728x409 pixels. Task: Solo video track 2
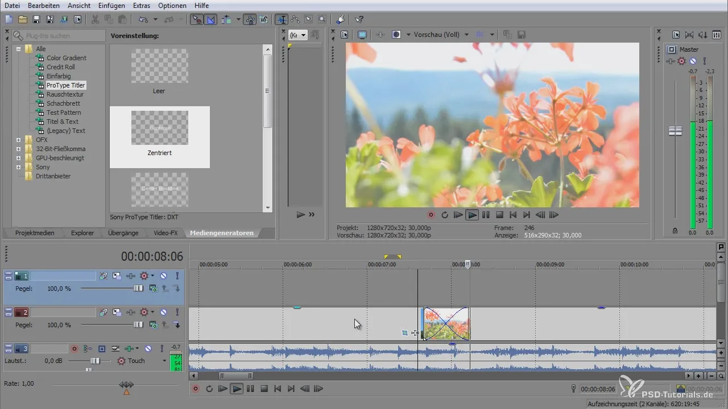click(177, 312)
